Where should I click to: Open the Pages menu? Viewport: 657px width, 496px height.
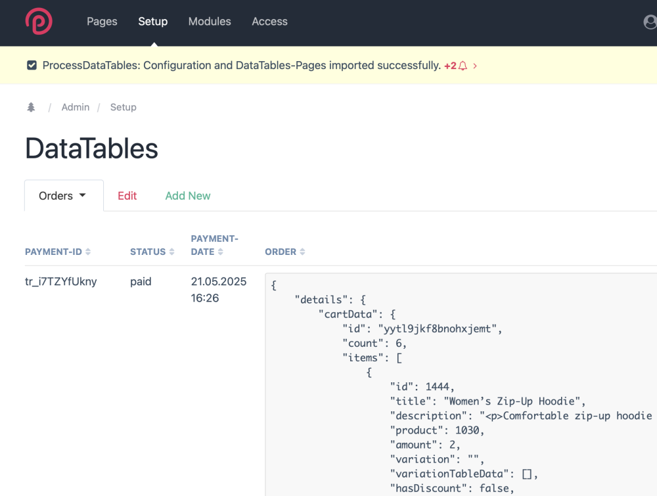(102, 22)
